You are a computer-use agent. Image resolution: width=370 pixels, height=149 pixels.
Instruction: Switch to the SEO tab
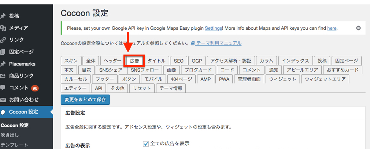[x=179, y=61]
